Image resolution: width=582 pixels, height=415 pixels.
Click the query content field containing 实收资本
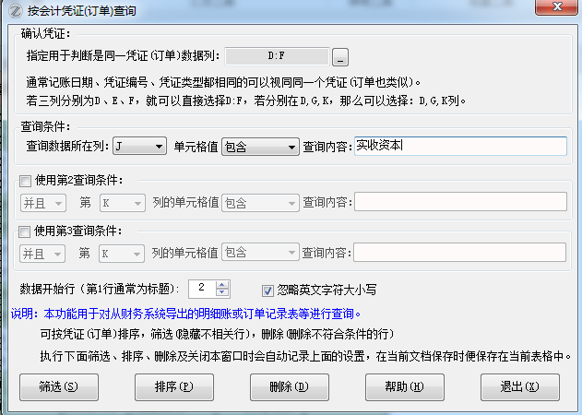point(460,147)
